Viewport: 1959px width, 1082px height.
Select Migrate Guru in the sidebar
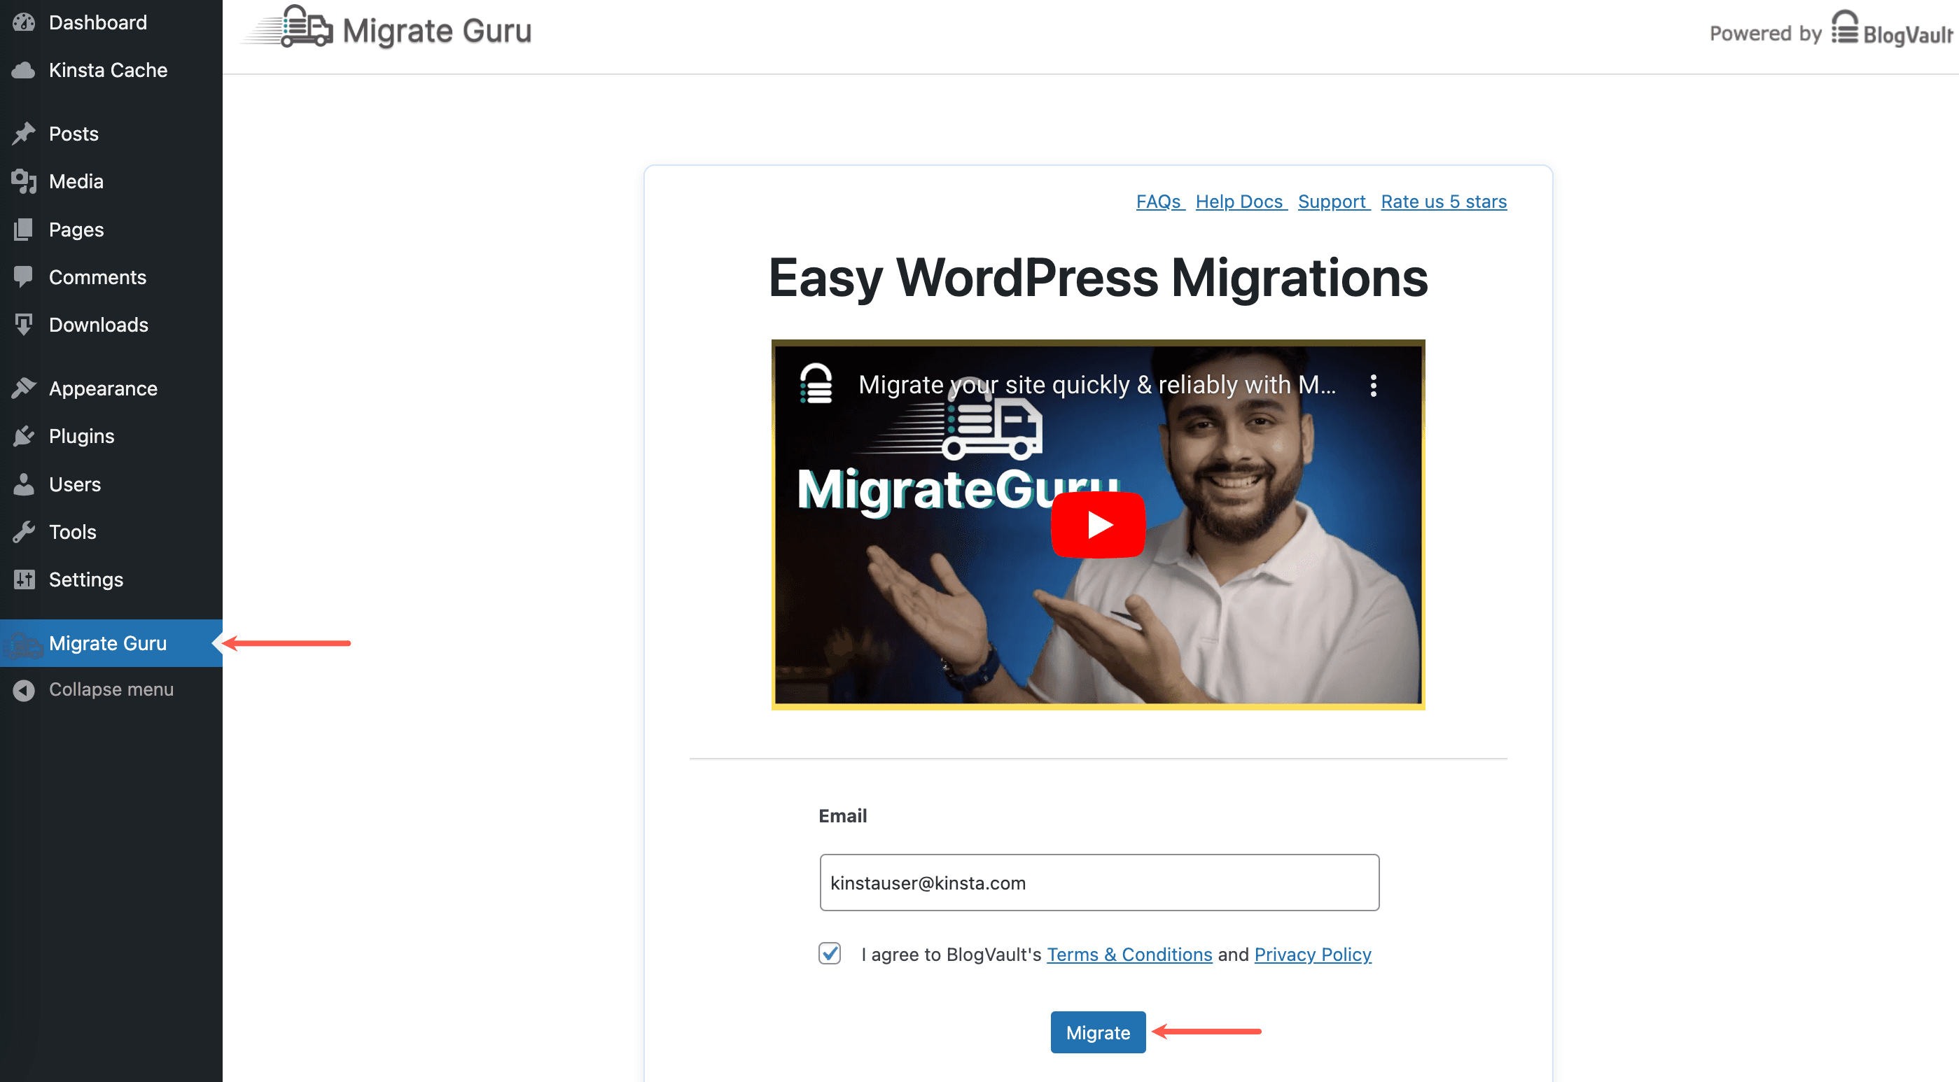click(x=107, y=642)
